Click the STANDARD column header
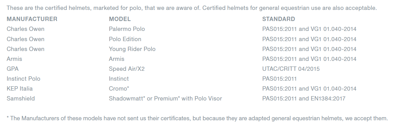The height and width of the screenshot is (132, 395). [x=279, y=19]
